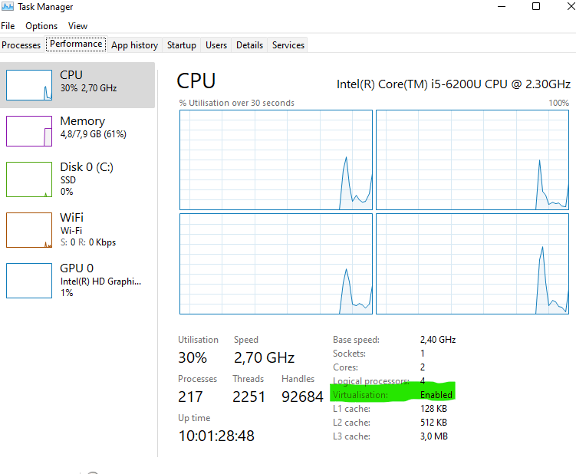Open the Options menu
Viewport: 576px width, 474px height.
41,26
